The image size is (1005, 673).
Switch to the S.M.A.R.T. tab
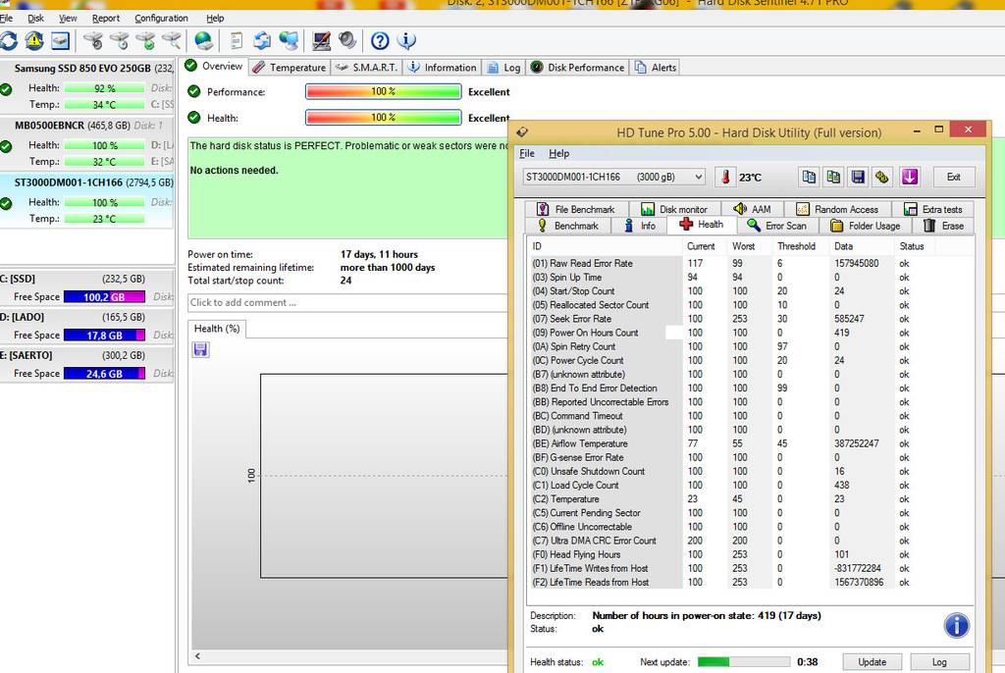coord(367,68)
